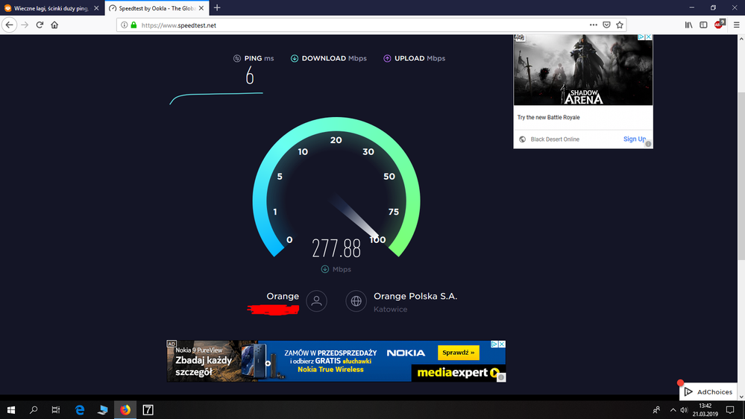
Task: Open Microsoft Edge from the taskbar
Action: [80, 410]
